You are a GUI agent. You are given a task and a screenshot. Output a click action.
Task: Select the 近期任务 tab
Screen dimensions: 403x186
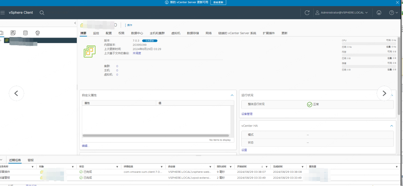pyautogui.click(x=15, y=160)
